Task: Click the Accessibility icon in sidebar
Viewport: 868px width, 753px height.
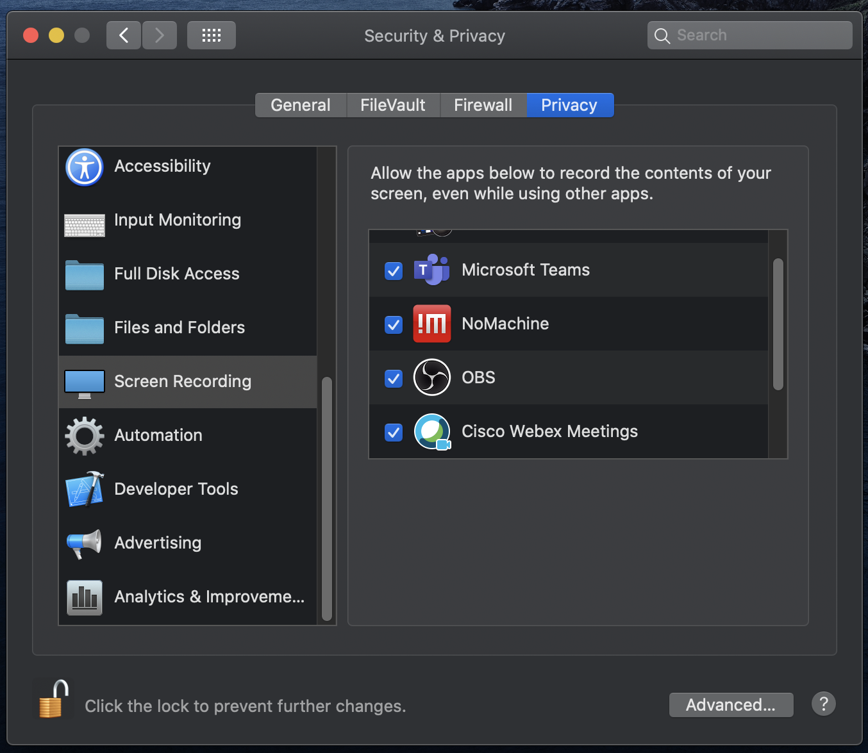Action: point(85,167)
